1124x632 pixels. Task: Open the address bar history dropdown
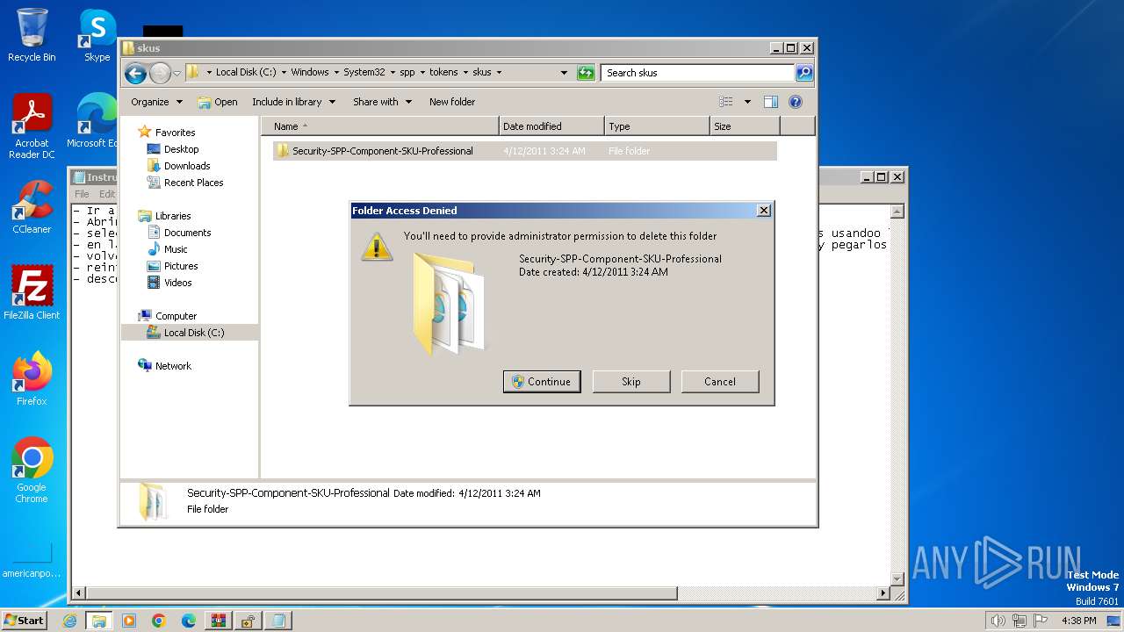coord(564,73)
